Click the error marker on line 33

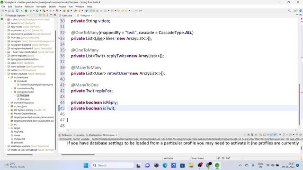coord(59,38)
